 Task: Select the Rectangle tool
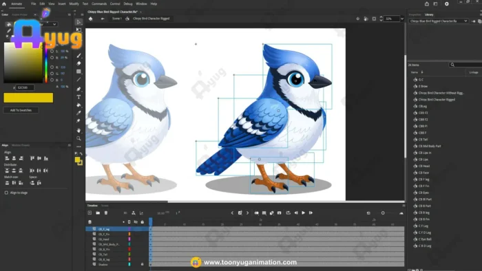click(78, 72)
